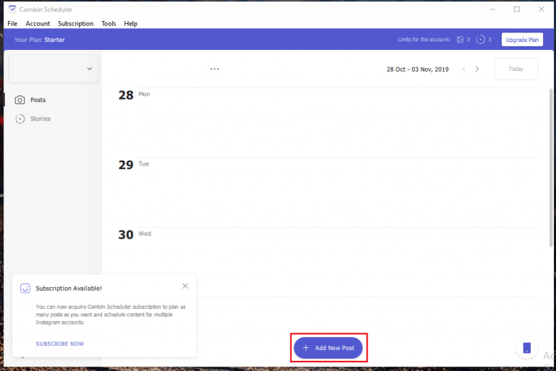
Task: Click 'Limits for the account' text
Action: click(424, 40)
